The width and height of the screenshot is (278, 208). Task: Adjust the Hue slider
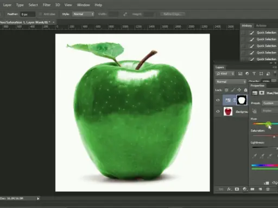click(x=268, y=124)
